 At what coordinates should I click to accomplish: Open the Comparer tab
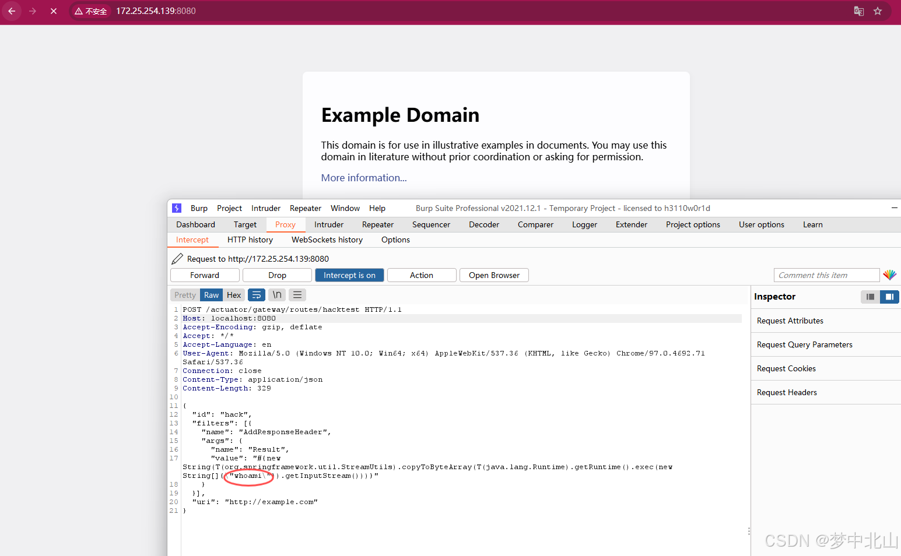click(535, 224)
